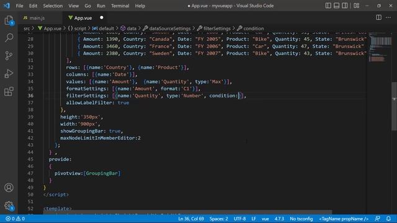Click the formatSettings line text

pyautogui.click(x=133, y=89)
